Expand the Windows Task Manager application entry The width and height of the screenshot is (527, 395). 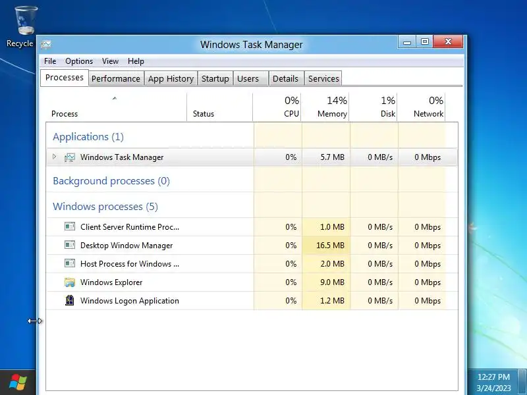(x=55, y=157)
